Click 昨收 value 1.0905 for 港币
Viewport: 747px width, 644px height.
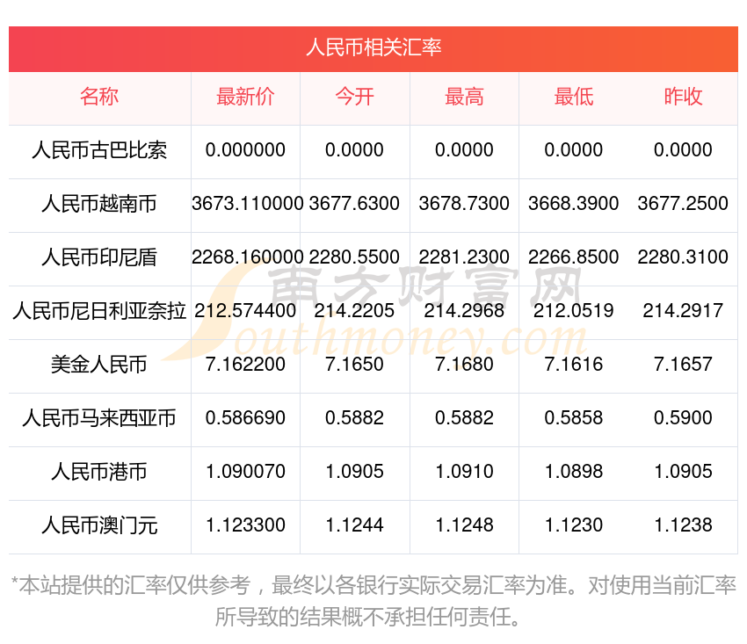pyautogui.click(x=683, y=472)
